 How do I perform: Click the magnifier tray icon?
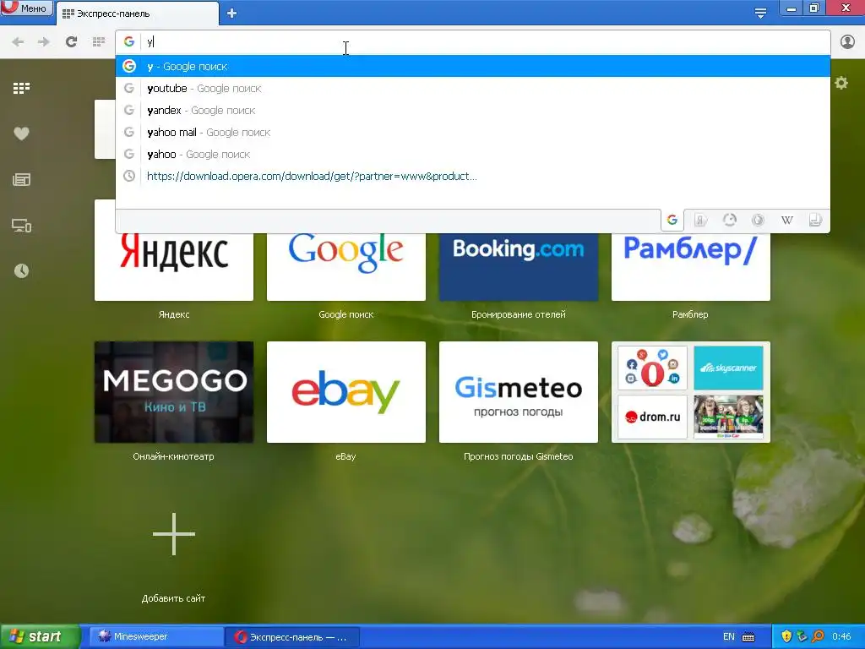pyautogui.click(x=818, y=636)
